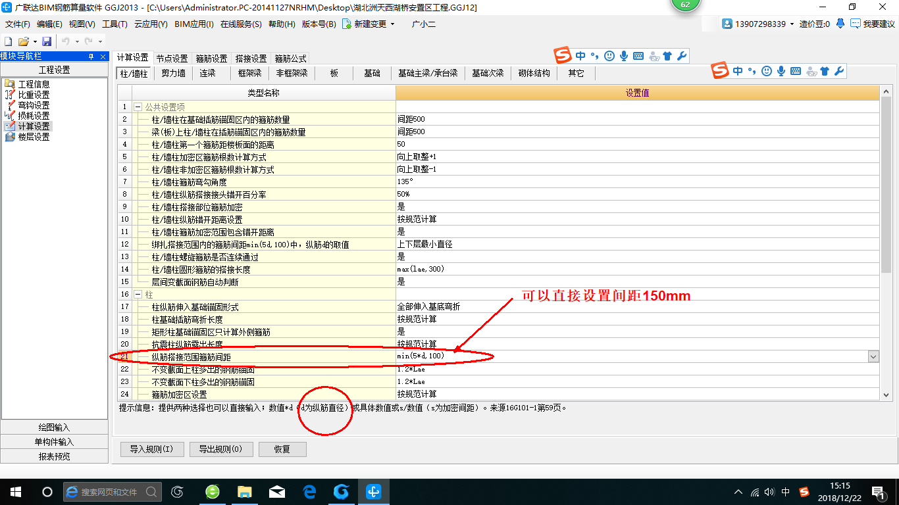Expand the 新建变更 dropdown arrow
Viewport: 899px width, 505px height.
coord(393,24)
